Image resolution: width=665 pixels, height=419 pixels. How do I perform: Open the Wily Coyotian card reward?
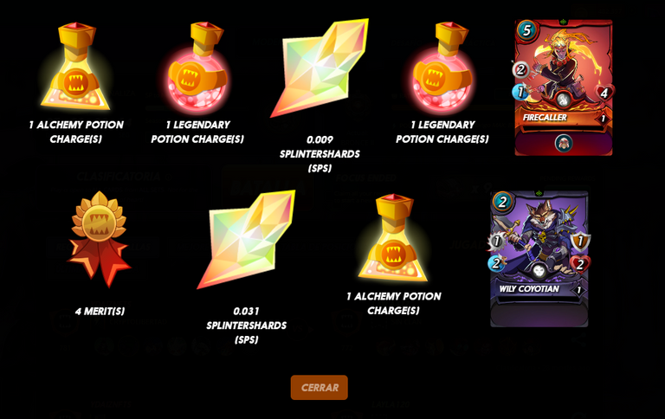coord(539,259)
